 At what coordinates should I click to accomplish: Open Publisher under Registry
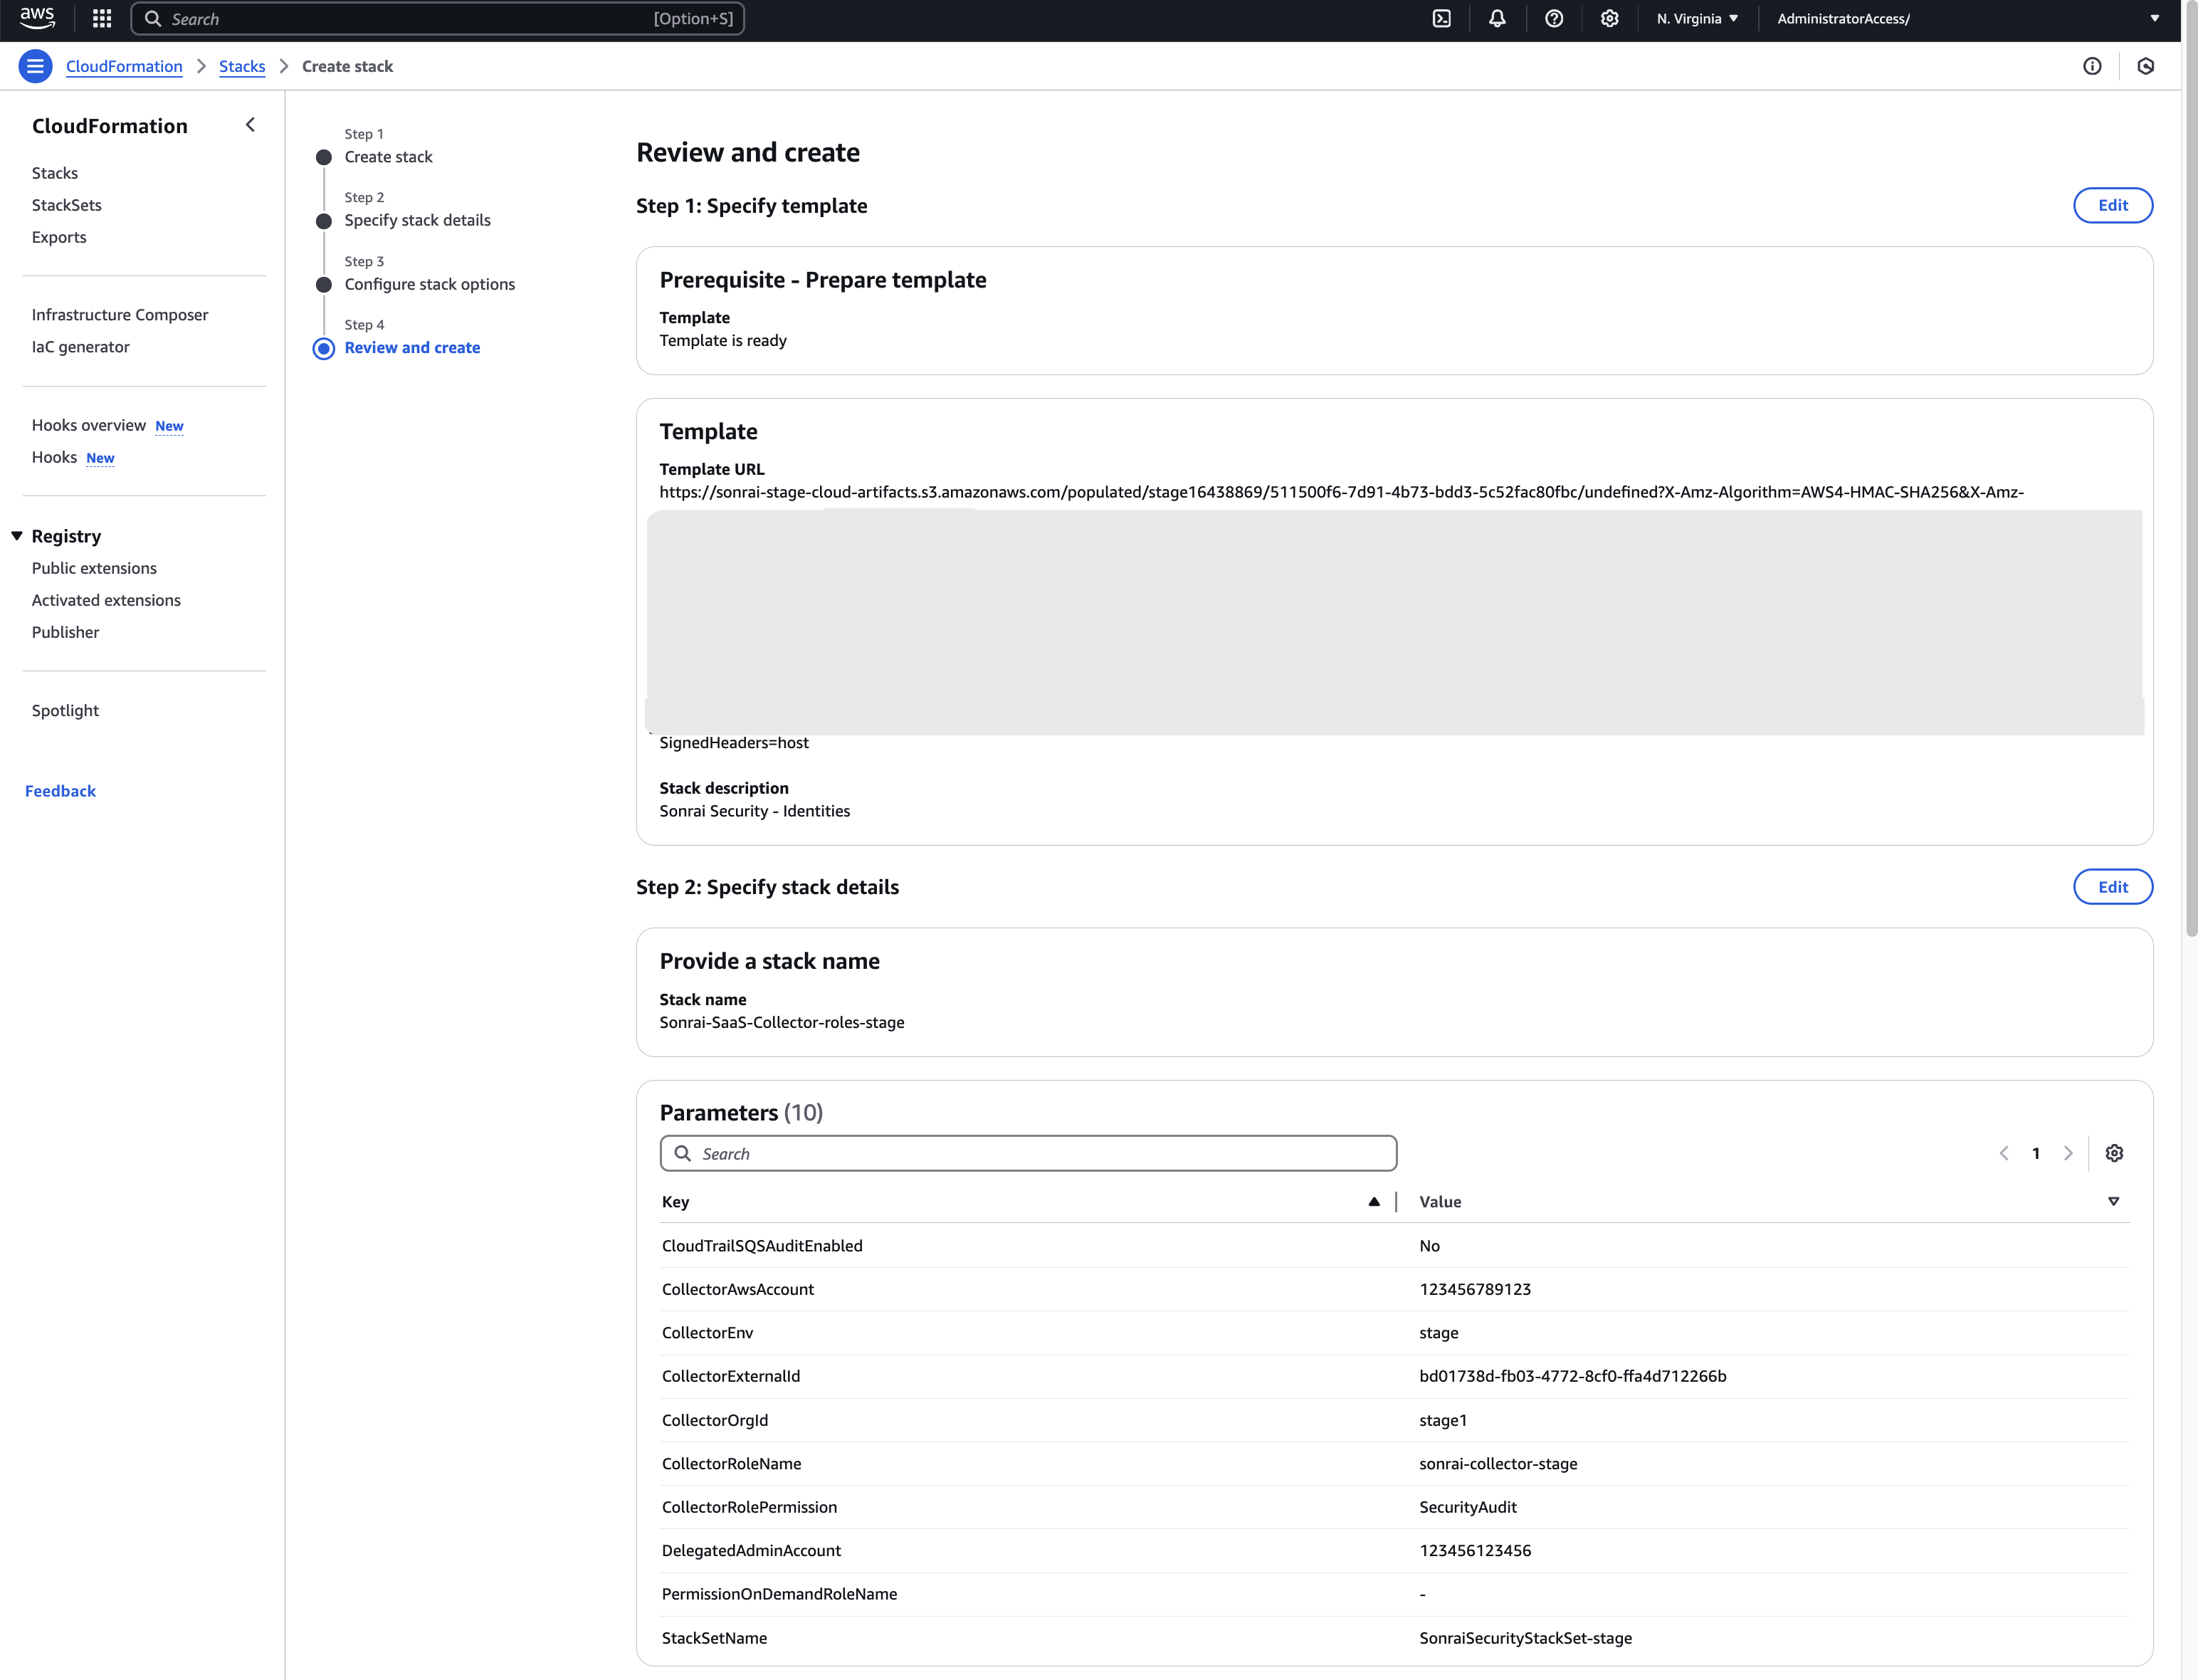(x=66, y=632)
